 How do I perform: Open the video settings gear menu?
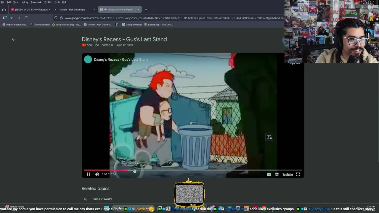pos(277,174)
